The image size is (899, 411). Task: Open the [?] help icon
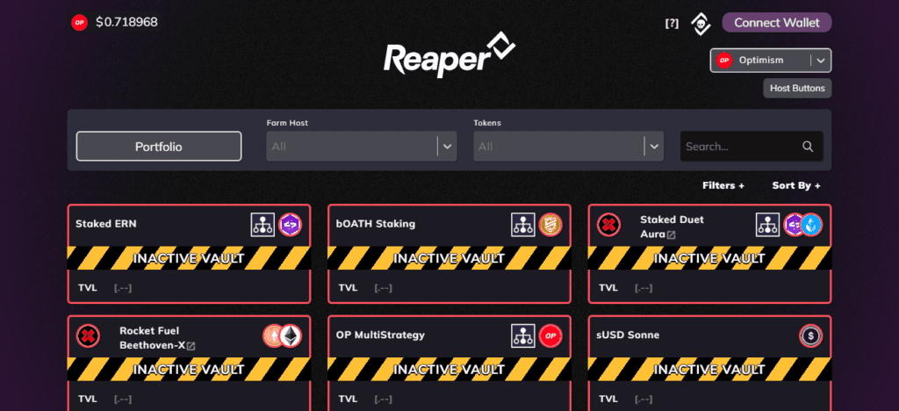[x=672, y=24]
